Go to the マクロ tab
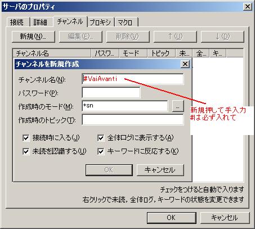Image resolution: width=255 pixels, height=229 pixels. (x=126, y=23)
